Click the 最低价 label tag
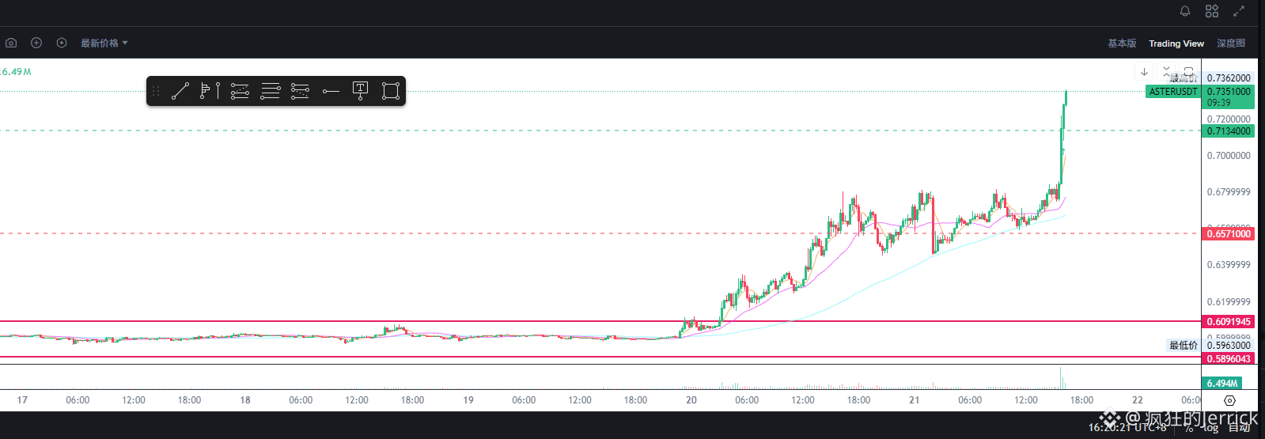Viewport: 1265px width, 439px height. click(x=1184, y=346)
